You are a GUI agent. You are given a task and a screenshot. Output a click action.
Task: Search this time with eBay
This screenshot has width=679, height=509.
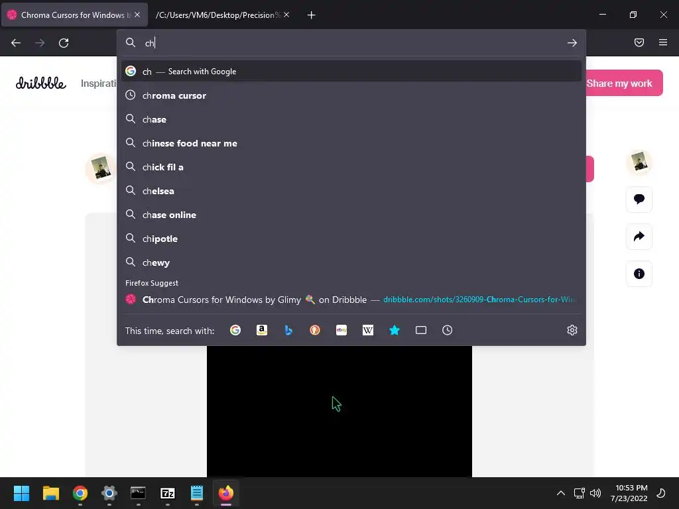point(341,330)
